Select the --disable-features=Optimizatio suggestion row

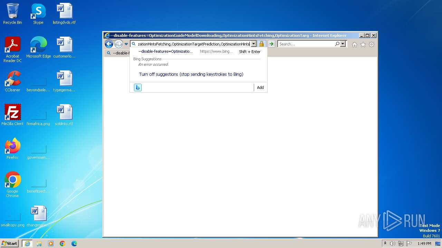[198, 52]
